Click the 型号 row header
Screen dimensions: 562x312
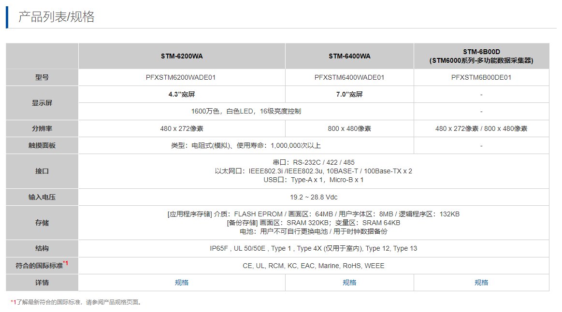(42, 77)
